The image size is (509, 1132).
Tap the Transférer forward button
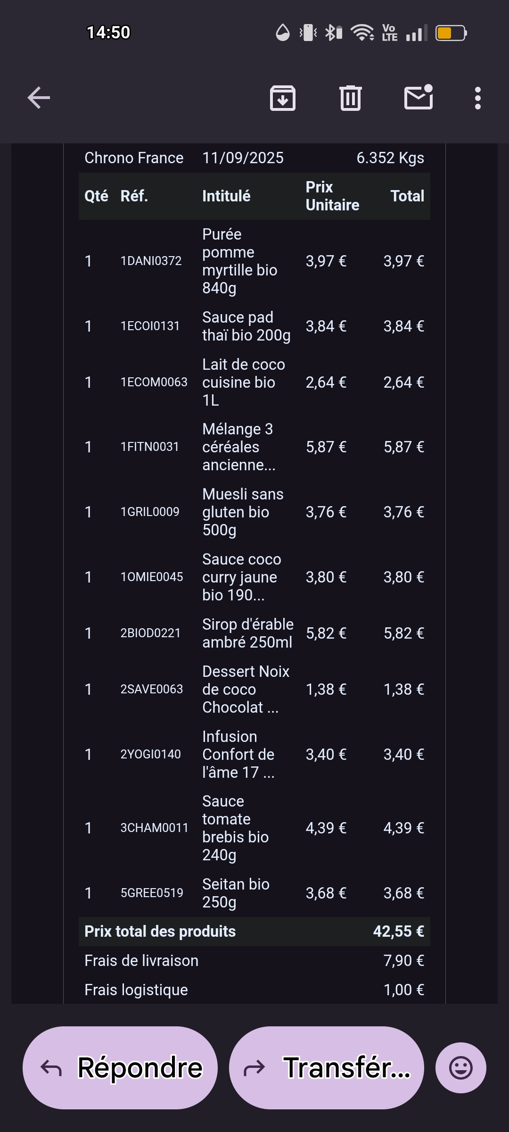pos(327,1068)
